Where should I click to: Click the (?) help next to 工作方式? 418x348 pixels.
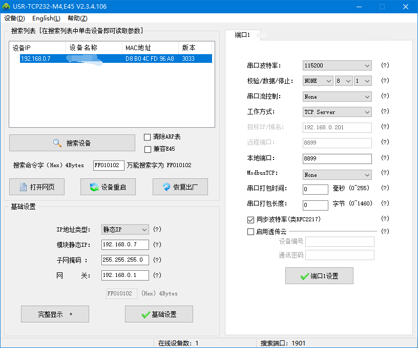(385, 111)
